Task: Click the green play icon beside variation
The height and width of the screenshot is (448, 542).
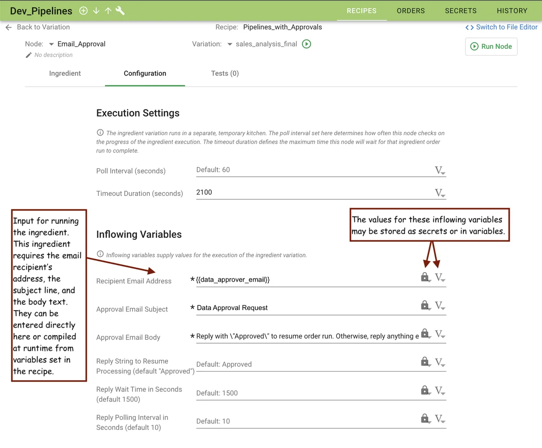Action: pyautogui.click(x=307, y=44)
